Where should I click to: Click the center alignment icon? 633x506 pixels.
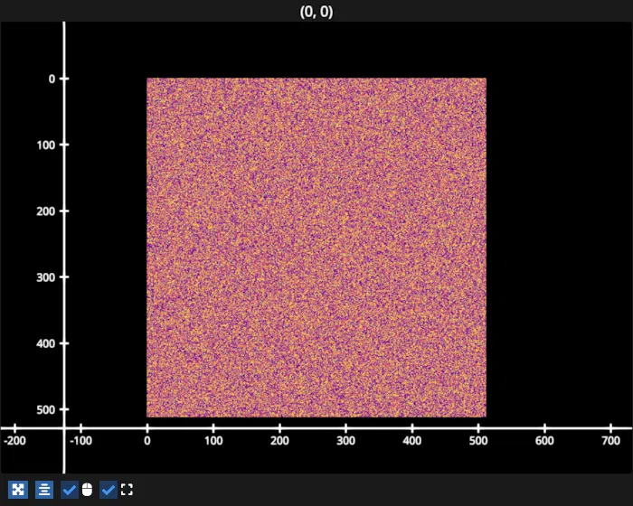point(43,490)
